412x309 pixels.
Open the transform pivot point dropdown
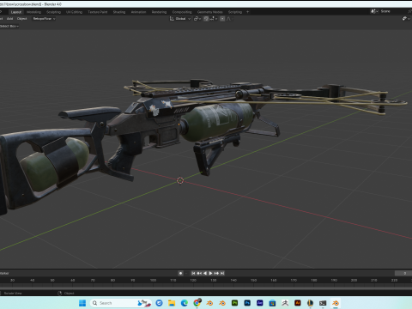(197, 19)
